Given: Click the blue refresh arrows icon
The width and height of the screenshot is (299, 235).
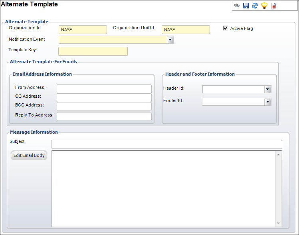Looking at the screenshot, I should point(255,6).
